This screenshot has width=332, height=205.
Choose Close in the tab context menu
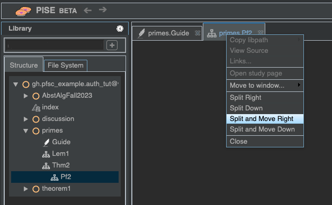(265, 142)
